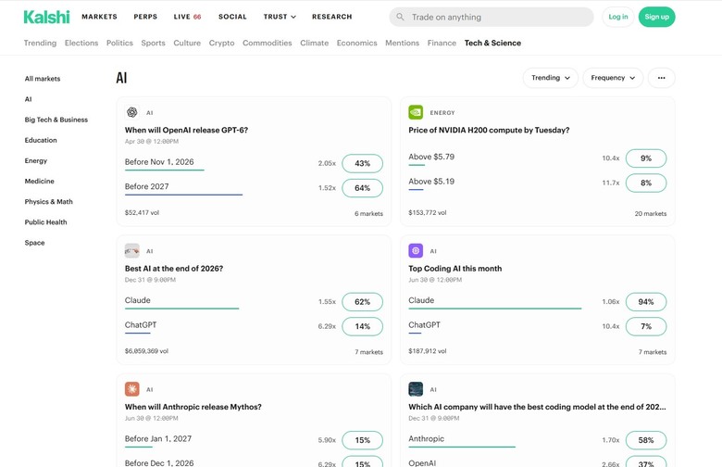Focus the Trade on anything search field
Viewport: 722px width, 467px height.
(x=492, y=17)
